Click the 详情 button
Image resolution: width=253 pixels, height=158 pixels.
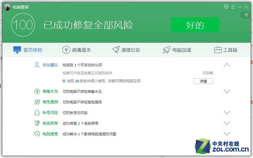tap(203, 81)
